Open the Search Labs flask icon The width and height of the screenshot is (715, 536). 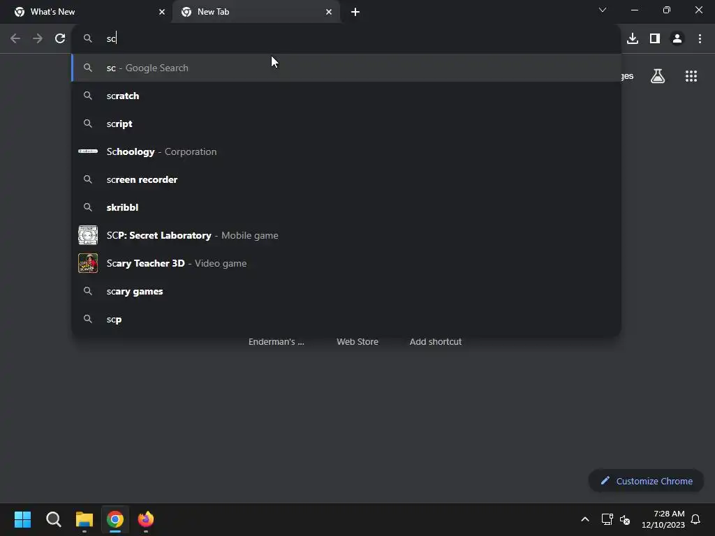click(x=658, y=76)
